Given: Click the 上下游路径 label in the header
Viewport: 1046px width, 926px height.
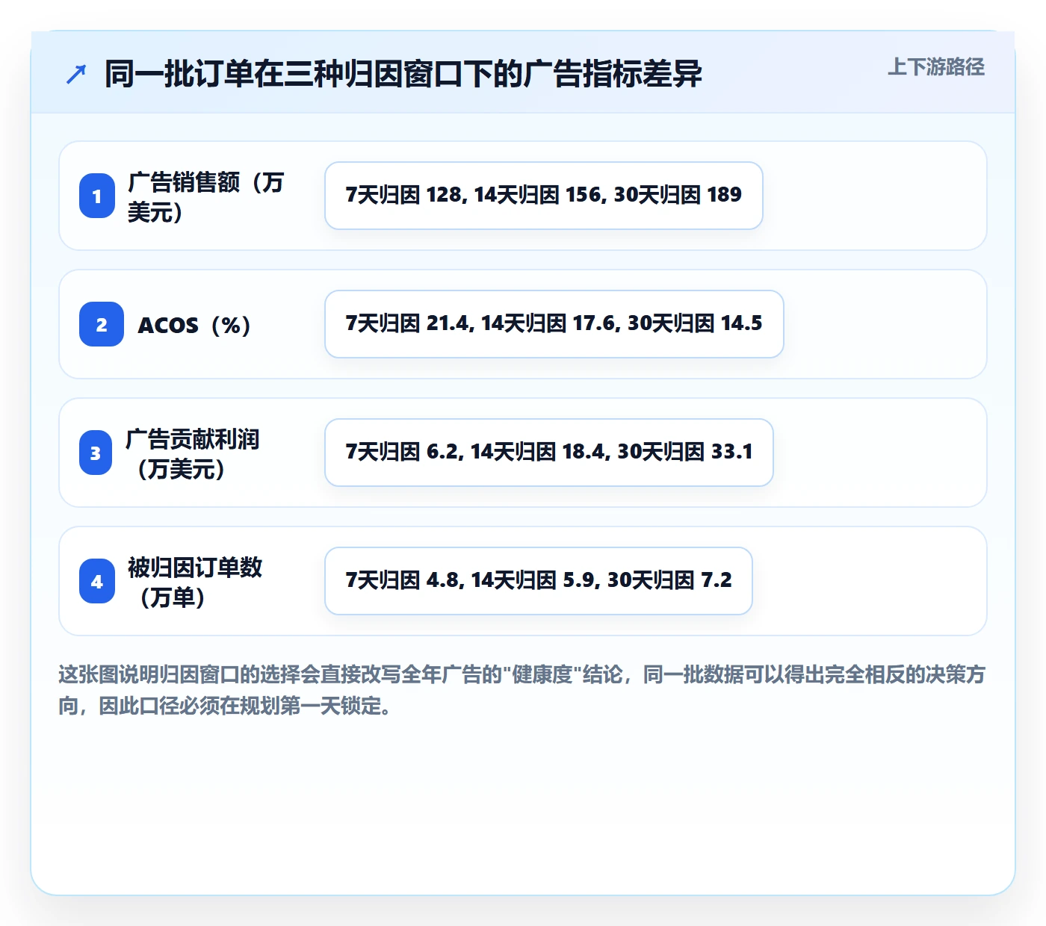Looking at the screenshot, I should (936, 67).
